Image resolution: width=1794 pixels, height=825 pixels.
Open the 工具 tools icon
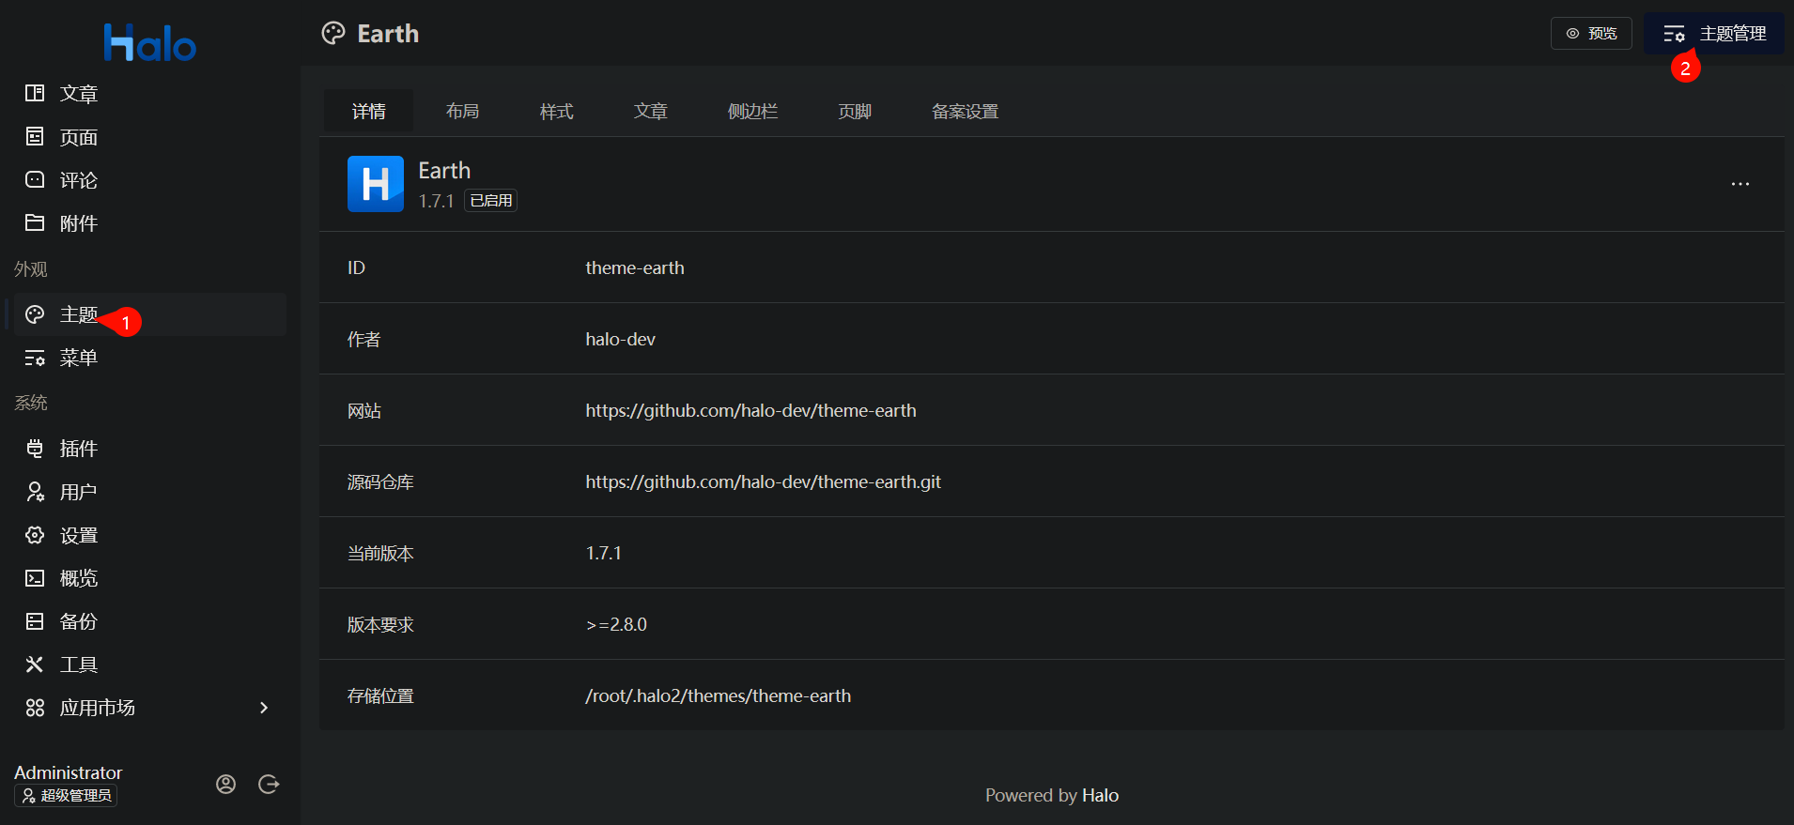[x=35, y=664]
